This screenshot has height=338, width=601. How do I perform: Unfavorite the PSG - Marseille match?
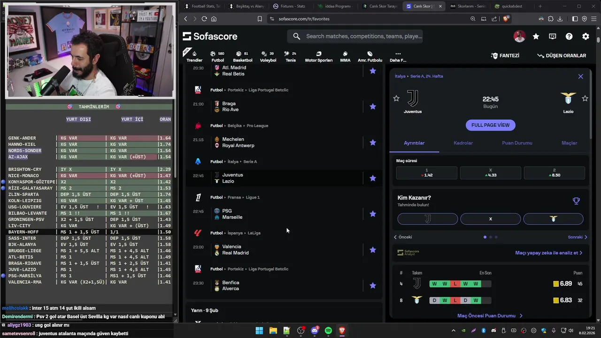click(x=373, y=214)
